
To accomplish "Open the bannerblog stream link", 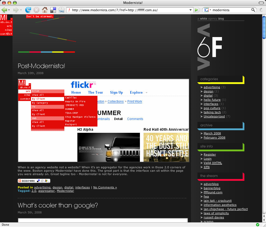I will pos(212,188).
